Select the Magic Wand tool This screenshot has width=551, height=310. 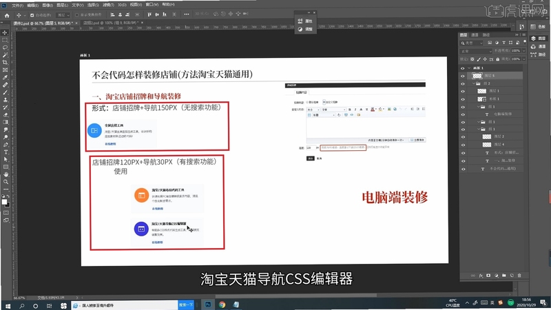tap(5, 55)
